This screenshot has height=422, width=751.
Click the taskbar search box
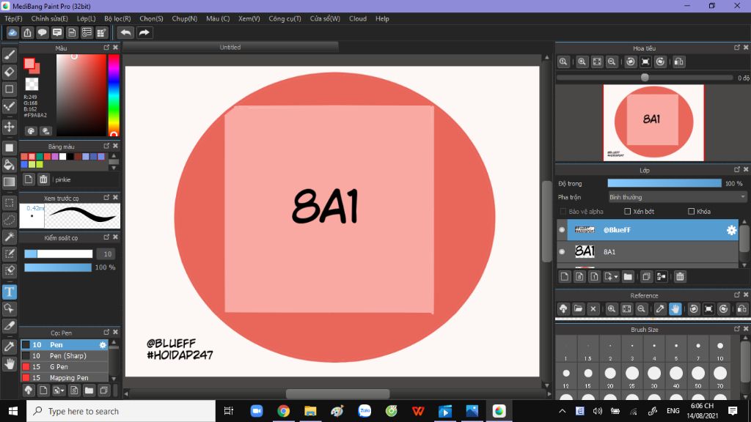tap(121, 411)
